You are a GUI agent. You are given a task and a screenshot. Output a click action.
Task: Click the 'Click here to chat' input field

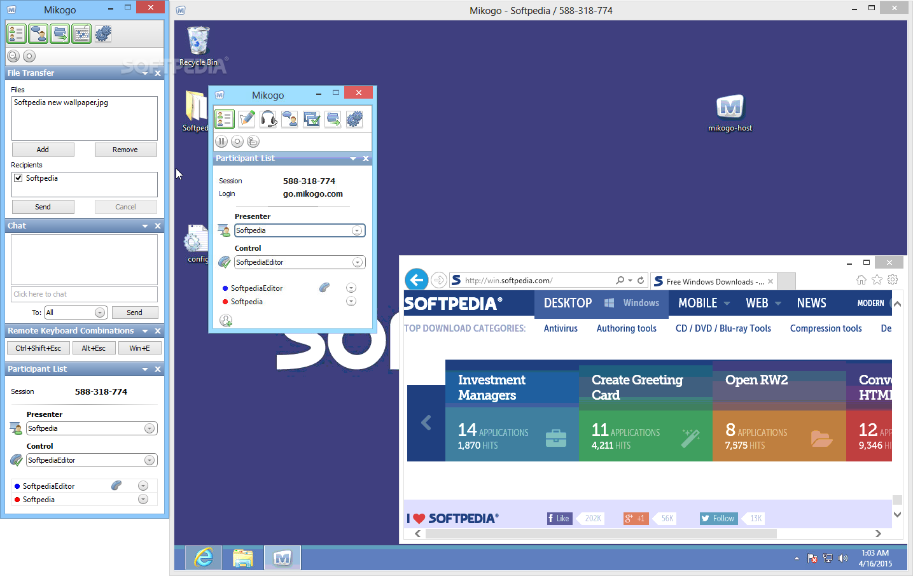click(84, 294)
